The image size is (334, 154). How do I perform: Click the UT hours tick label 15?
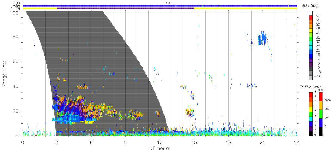pyautogui.click(x=194, y=142)
